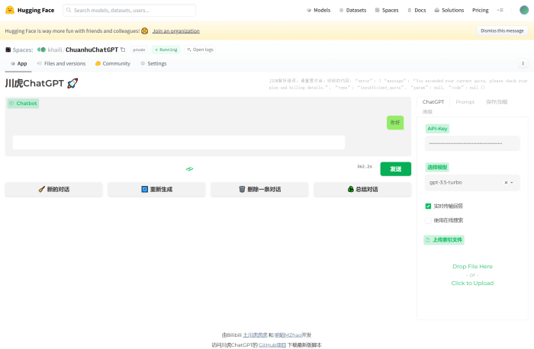Click the Models icon in navbar
Image resolution: width=534 pixels, height=349 pixels.
[x=309, y=11]
